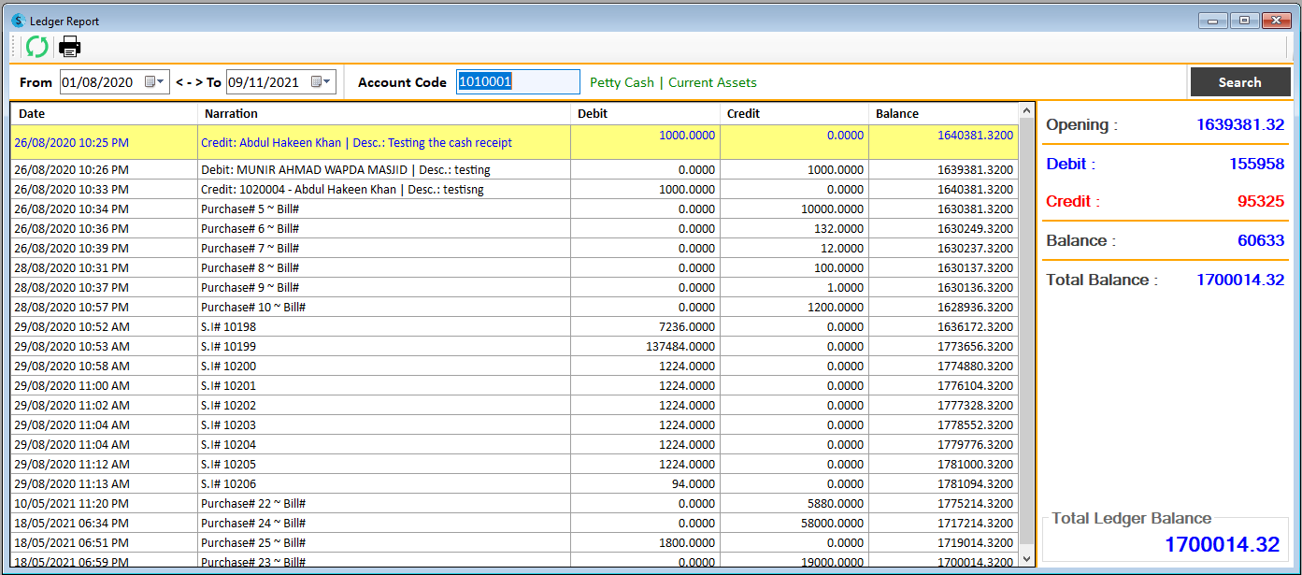Click the Search button
Viewport: 1302px width, 575px height.
[x=1239, y=82]
